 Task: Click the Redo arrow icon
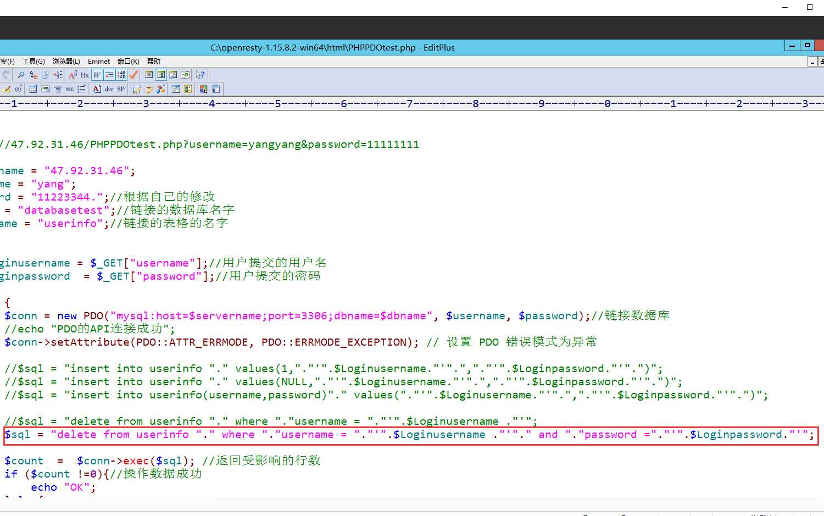coord(5,75)
